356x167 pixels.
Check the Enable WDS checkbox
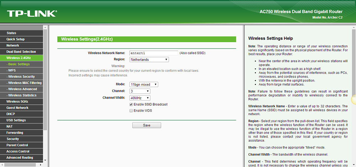pyautogui.click(x=131, y=111)
